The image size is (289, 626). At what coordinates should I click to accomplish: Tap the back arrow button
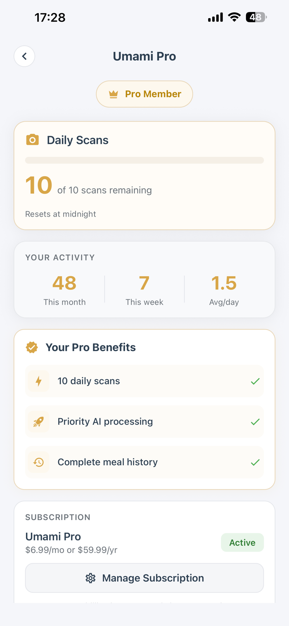coord(24,56)
